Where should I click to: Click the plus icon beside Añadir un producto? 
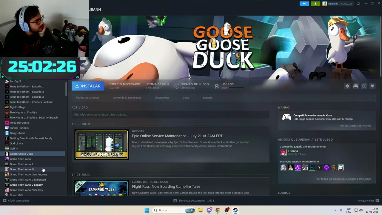tap(4, 201)
